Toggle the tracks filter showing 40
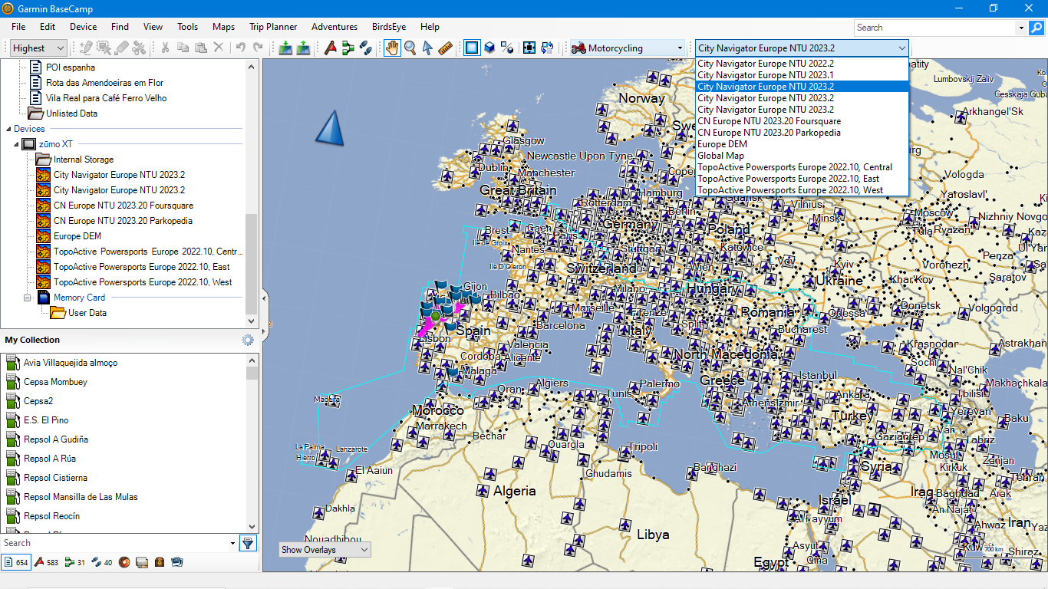This screenshot has height=589, width=1048. [102, 562]
